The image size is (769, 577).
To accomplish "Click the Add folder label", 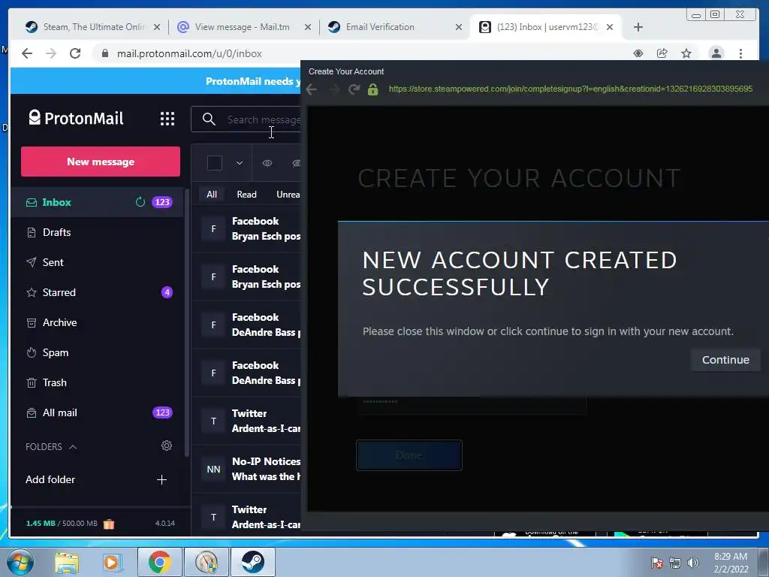I will coord(50,479).
